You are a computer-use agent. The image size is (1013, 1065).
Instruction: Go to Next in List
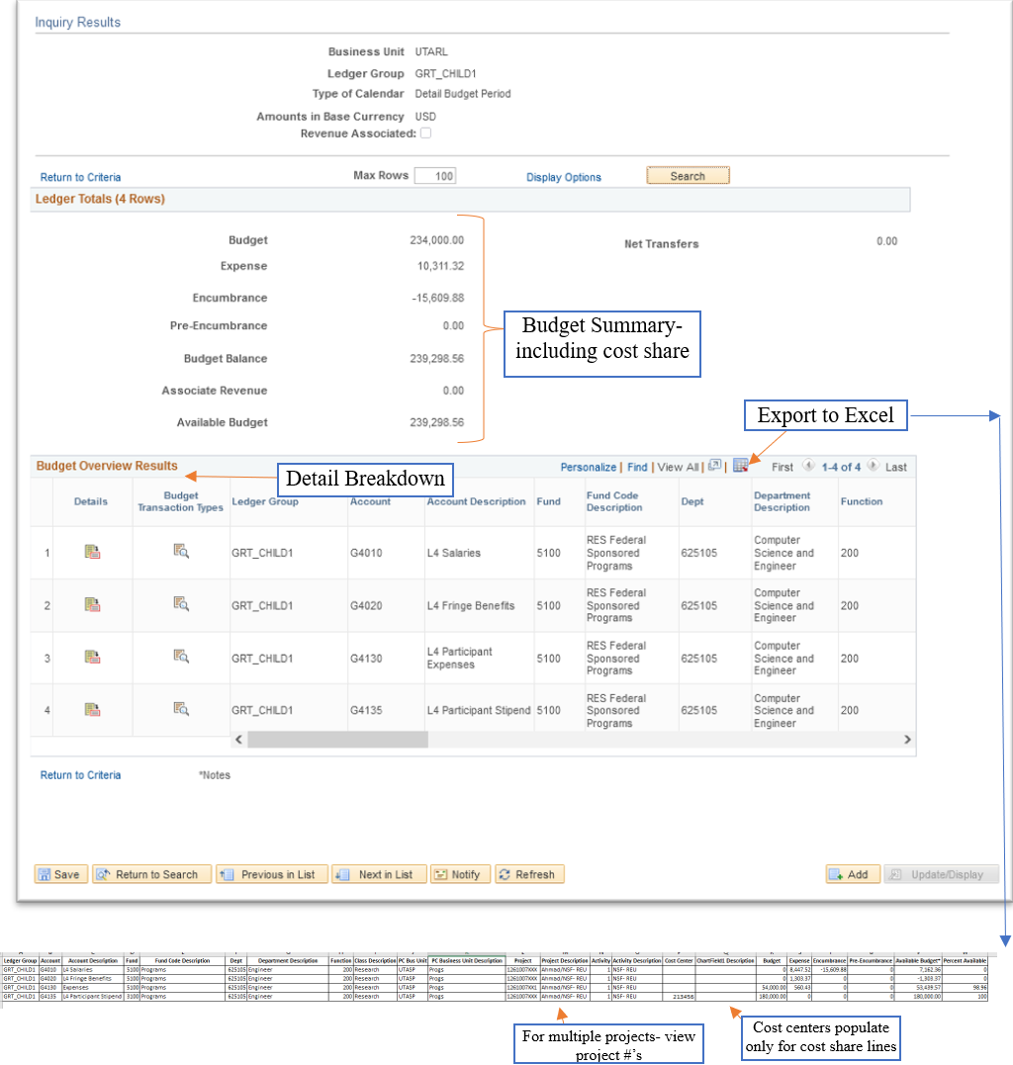click(379, 874)
